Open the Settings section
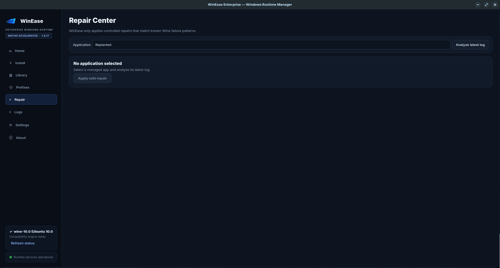The image size is (500, 268). [x=31, y=125]
